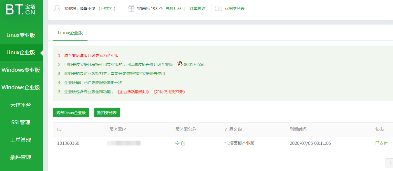This screenshot has height=171, width=393.
Task: Open the 订单管理 link
Action: [x=197, y=9]
